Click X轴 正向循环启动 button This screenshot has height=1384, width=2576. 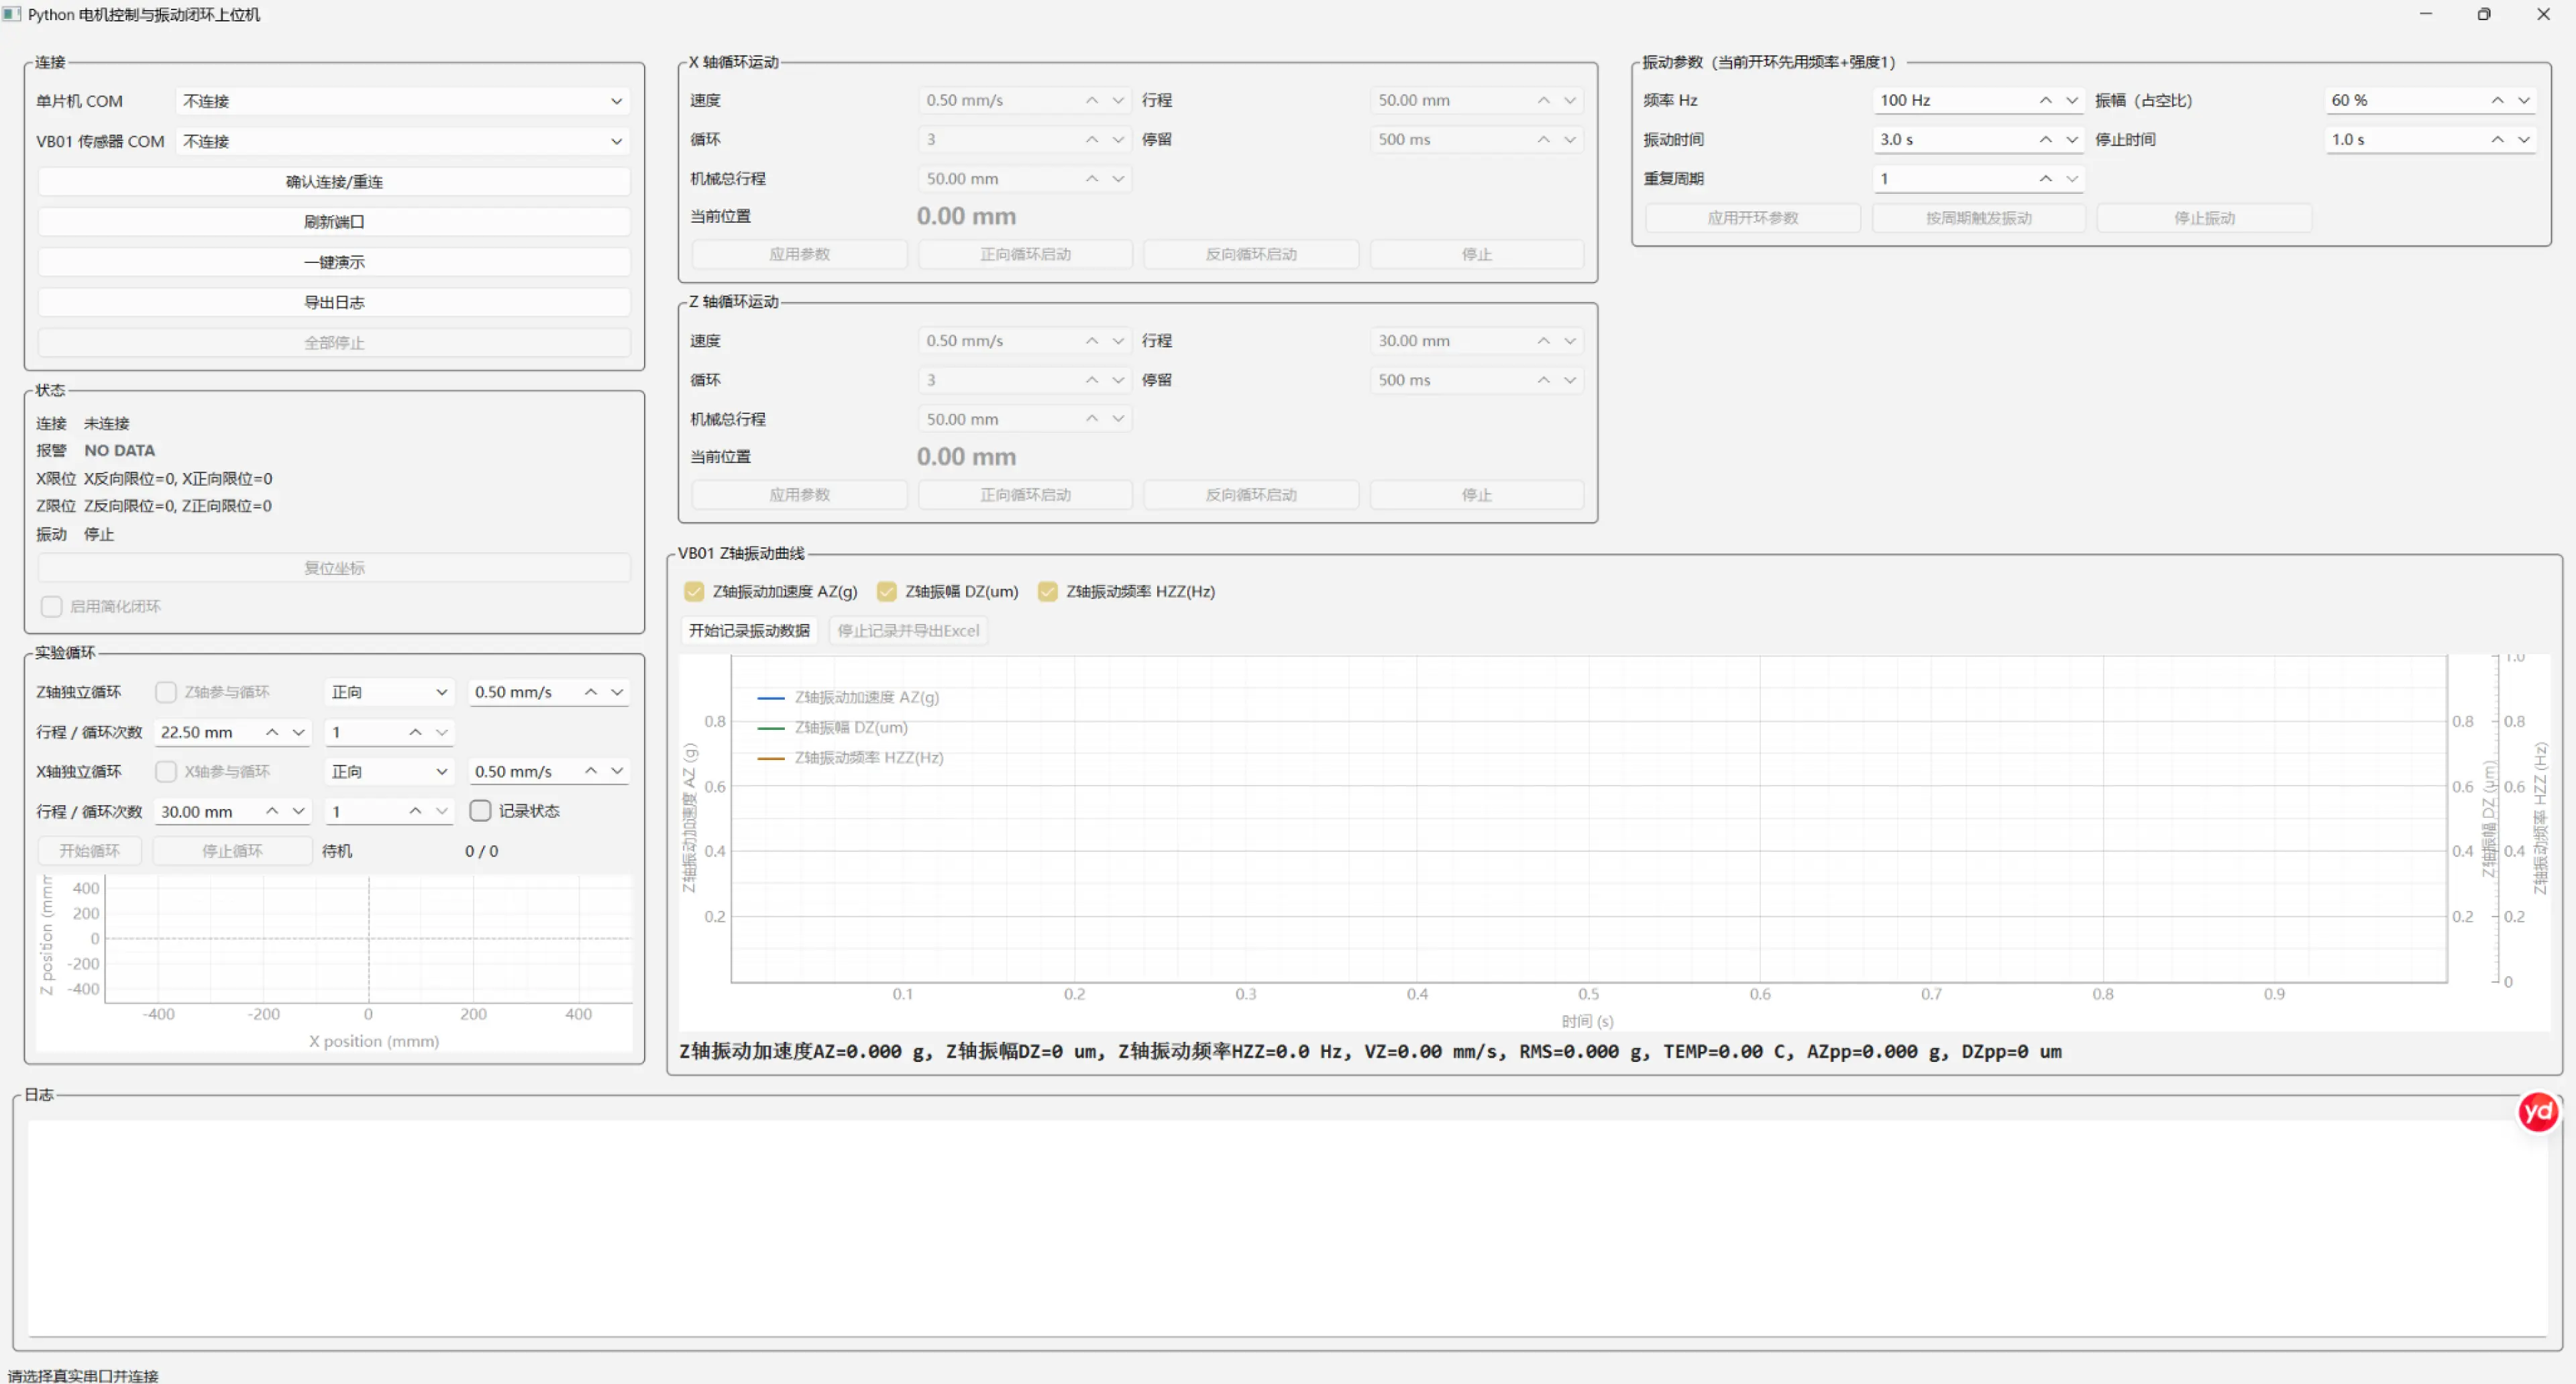(1025, 254)
